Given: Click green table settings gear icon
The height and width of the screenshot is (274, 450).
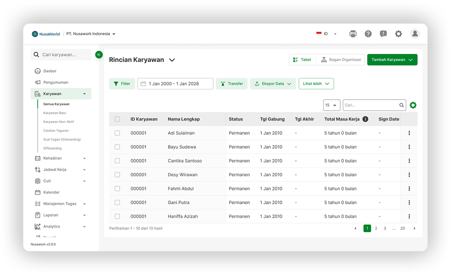Looking at the screenshot, I should [413, 105].
